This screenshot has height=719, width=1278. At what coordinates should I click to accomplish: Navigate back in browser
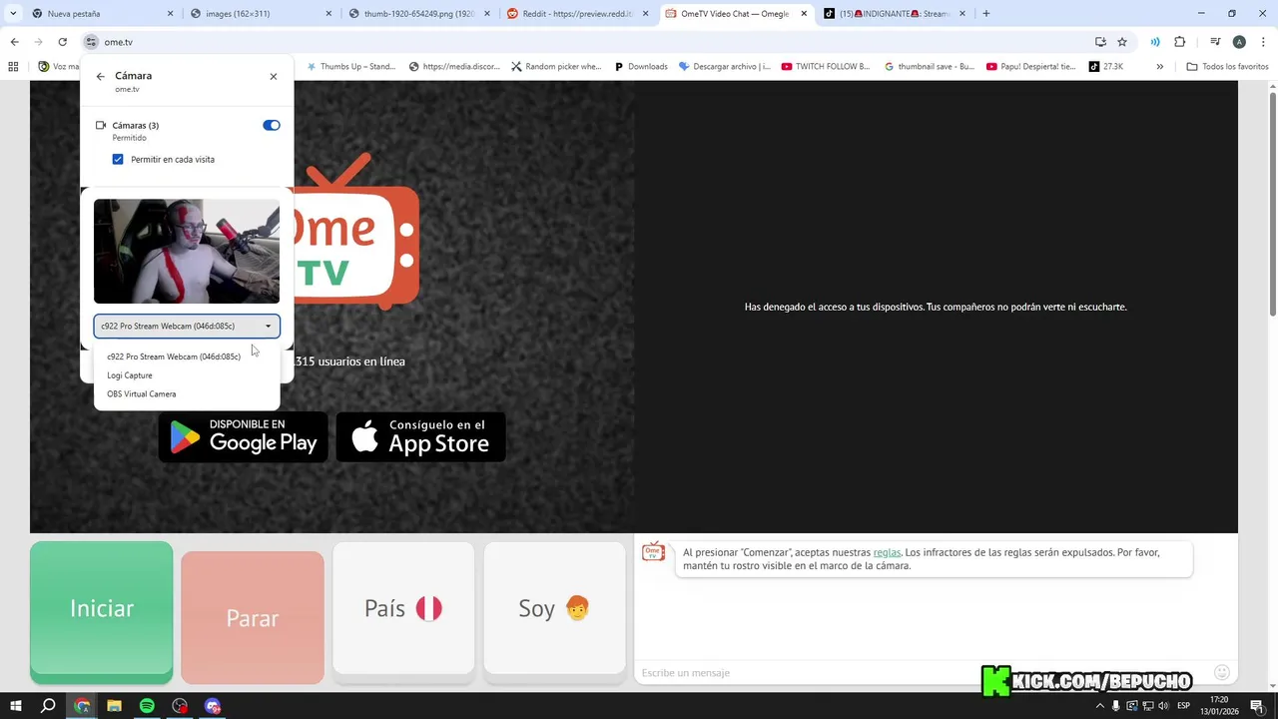coord(14,42)
